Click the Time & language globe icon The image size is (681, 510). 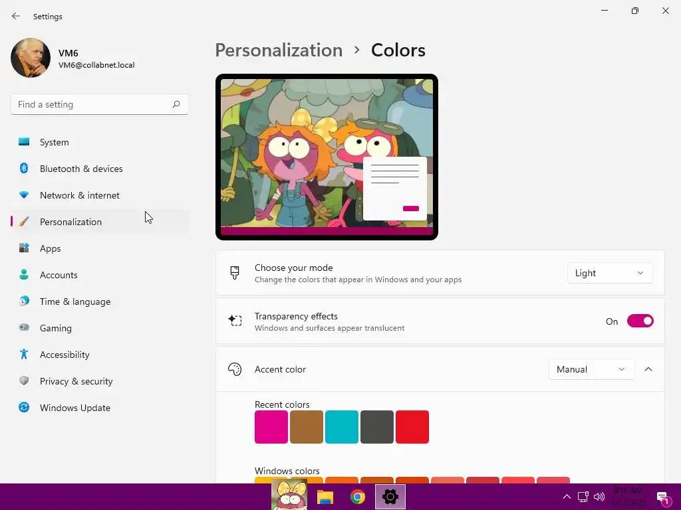(24, 301)
